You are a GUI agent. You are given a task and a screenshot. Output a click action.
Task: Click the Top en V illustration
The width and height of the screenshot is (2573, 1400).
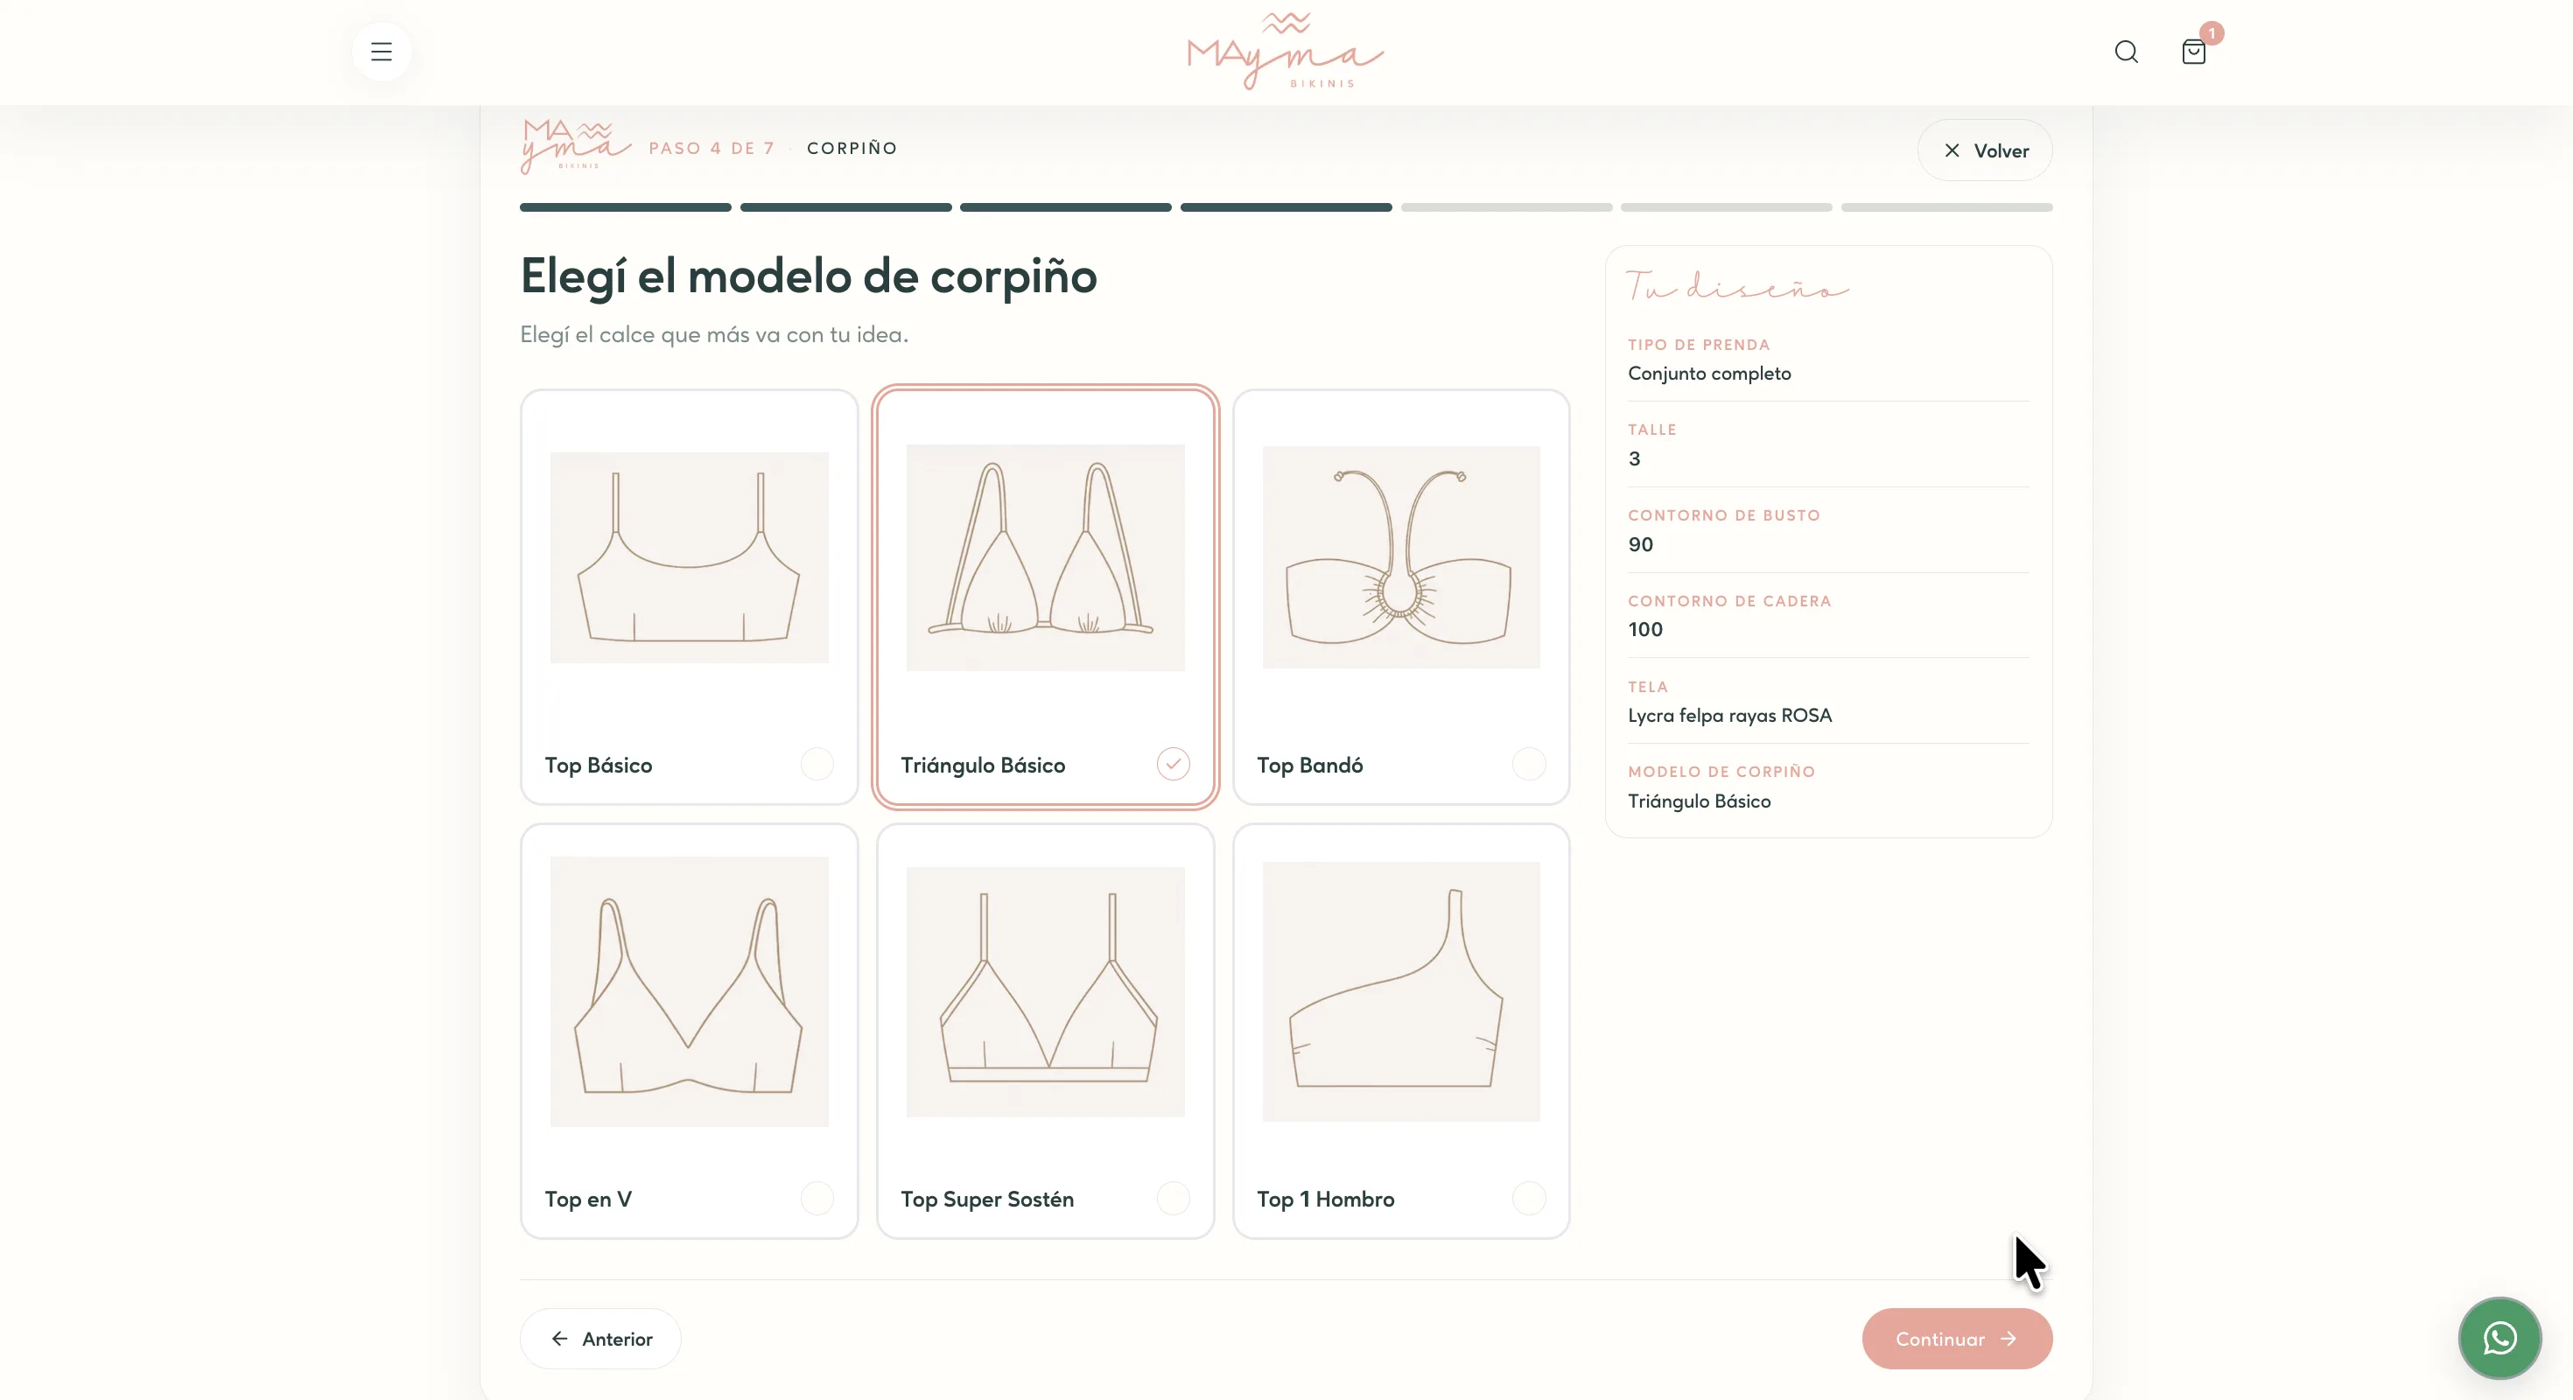pos(690,991)
